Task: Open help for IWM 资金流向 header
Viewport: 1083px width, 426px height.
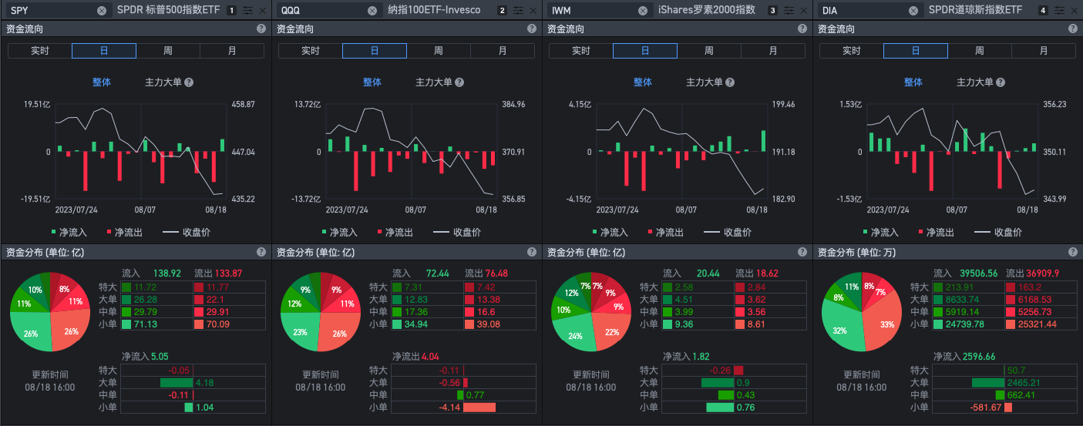Action: pos(802,29)
